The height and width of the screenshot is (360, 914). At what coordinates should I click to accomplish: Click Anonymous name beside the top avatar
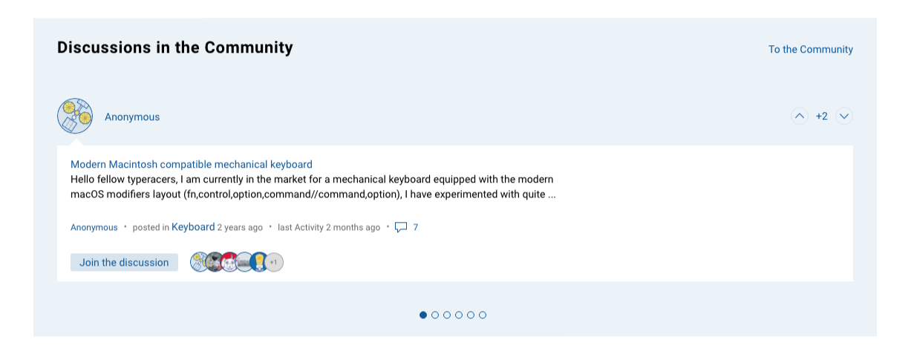(132, 117)
